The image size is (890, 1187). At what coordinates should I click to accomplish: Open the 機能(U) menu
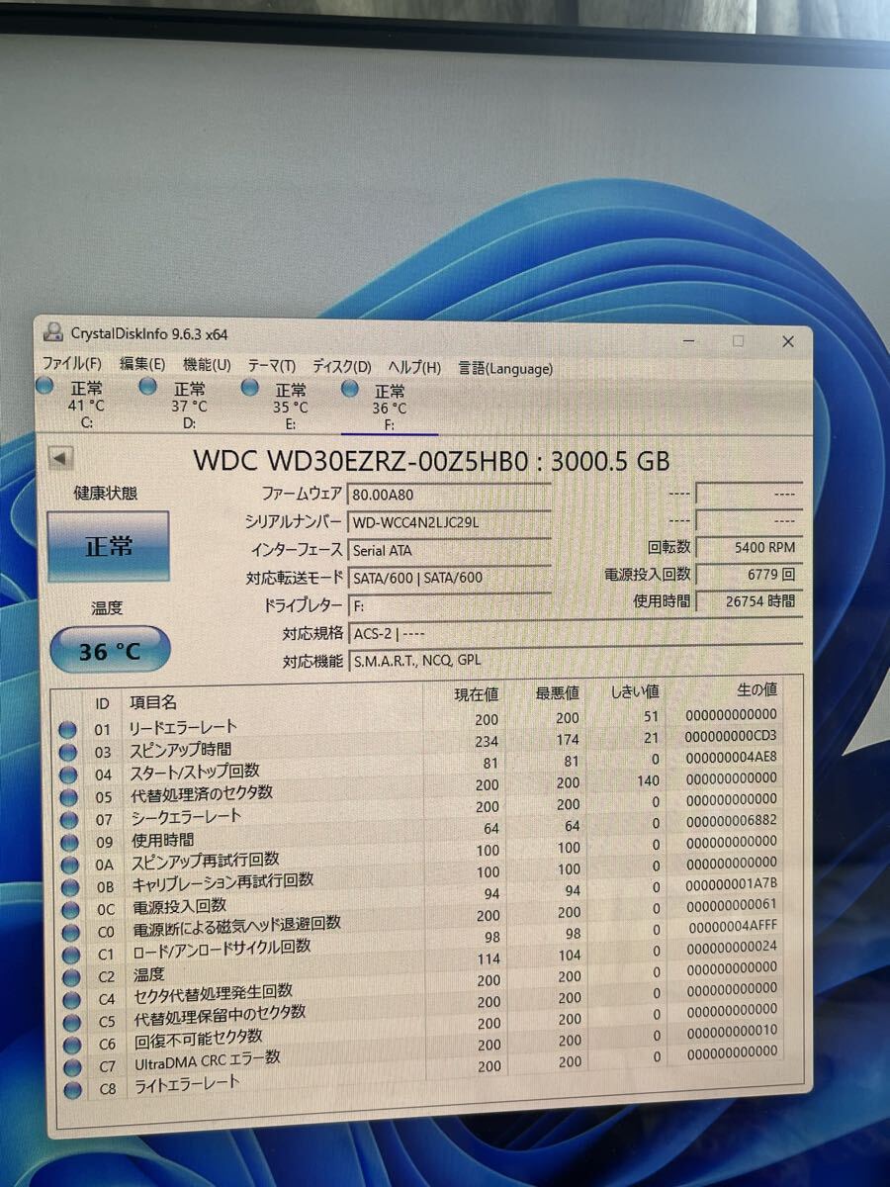pyautogui.click(x=207, y=366)
